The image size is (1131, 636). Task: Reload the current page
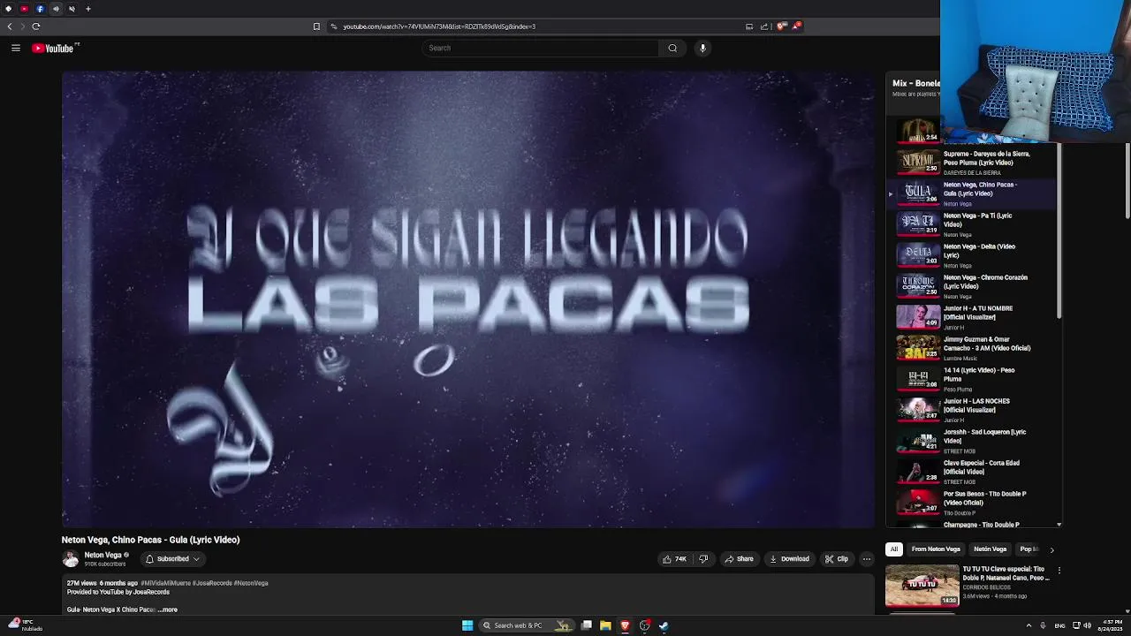[x=36, y=26]
